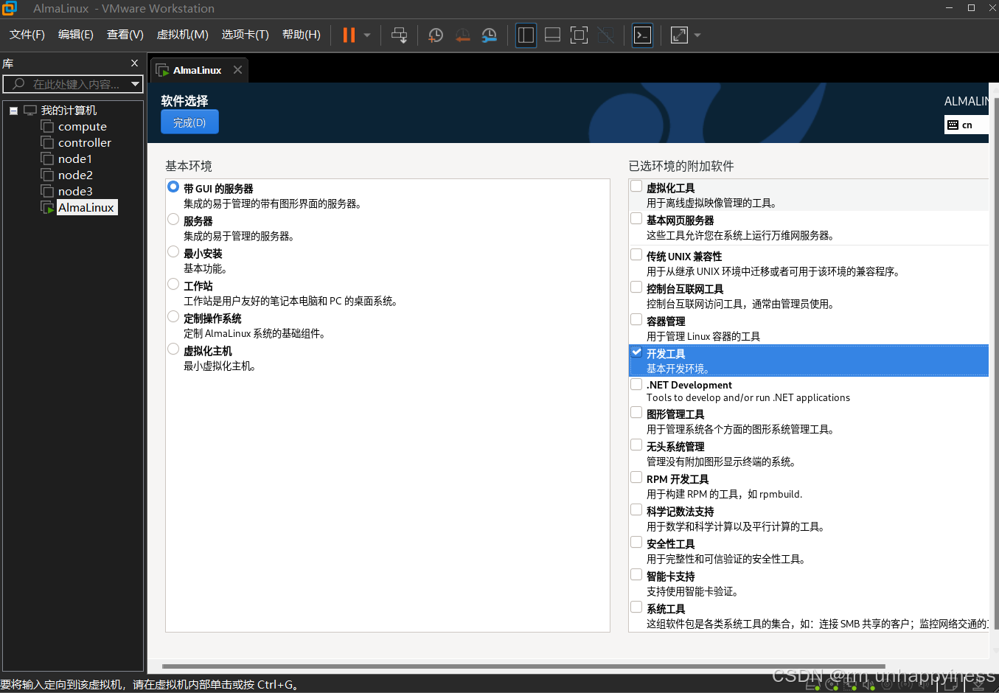Check the 容器管理 checkbox

tap(636, 319)
